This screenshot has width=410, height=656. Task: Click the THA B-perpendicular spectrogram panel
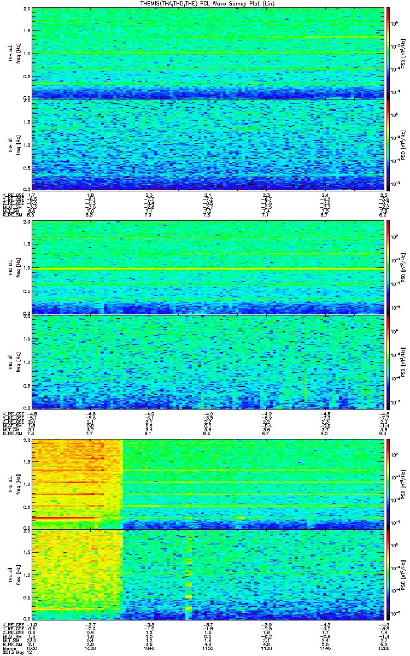[207, 54]
